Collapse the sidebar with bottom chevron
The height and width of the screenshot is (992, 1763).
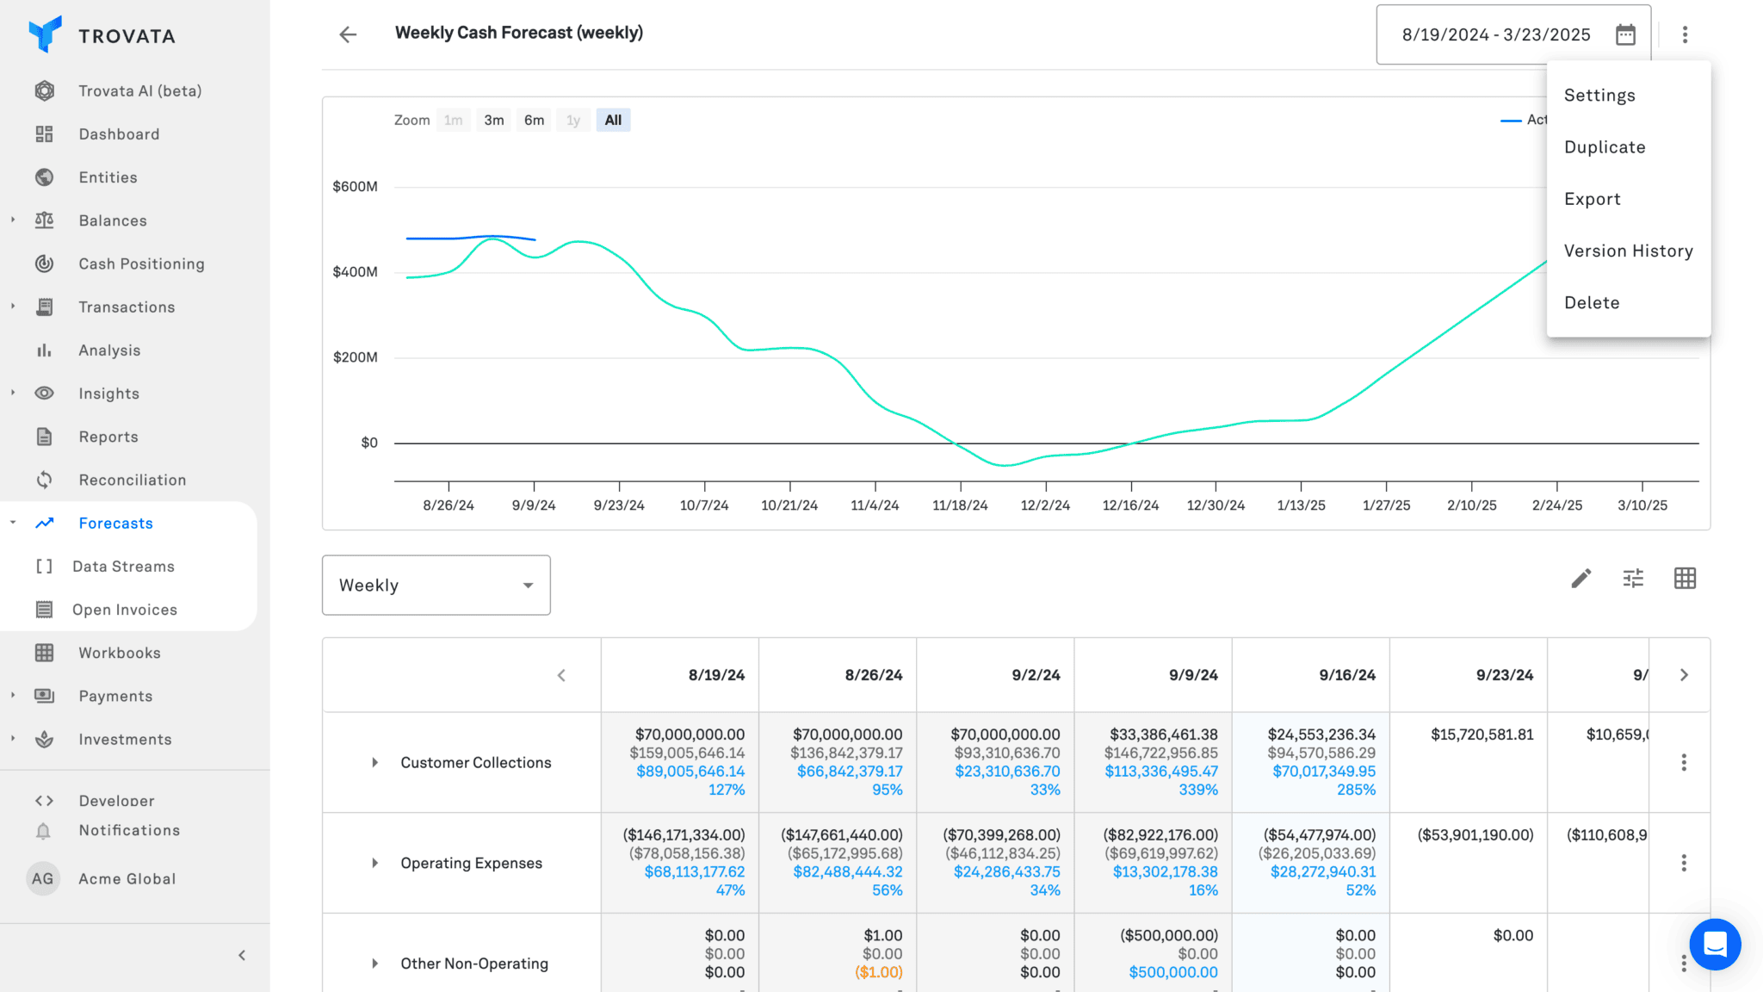tap(242, 955)
